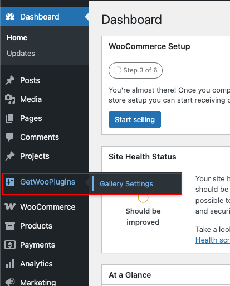
Task: Click the Analytics bar chart icon
Action: click(x=10, y=264)
